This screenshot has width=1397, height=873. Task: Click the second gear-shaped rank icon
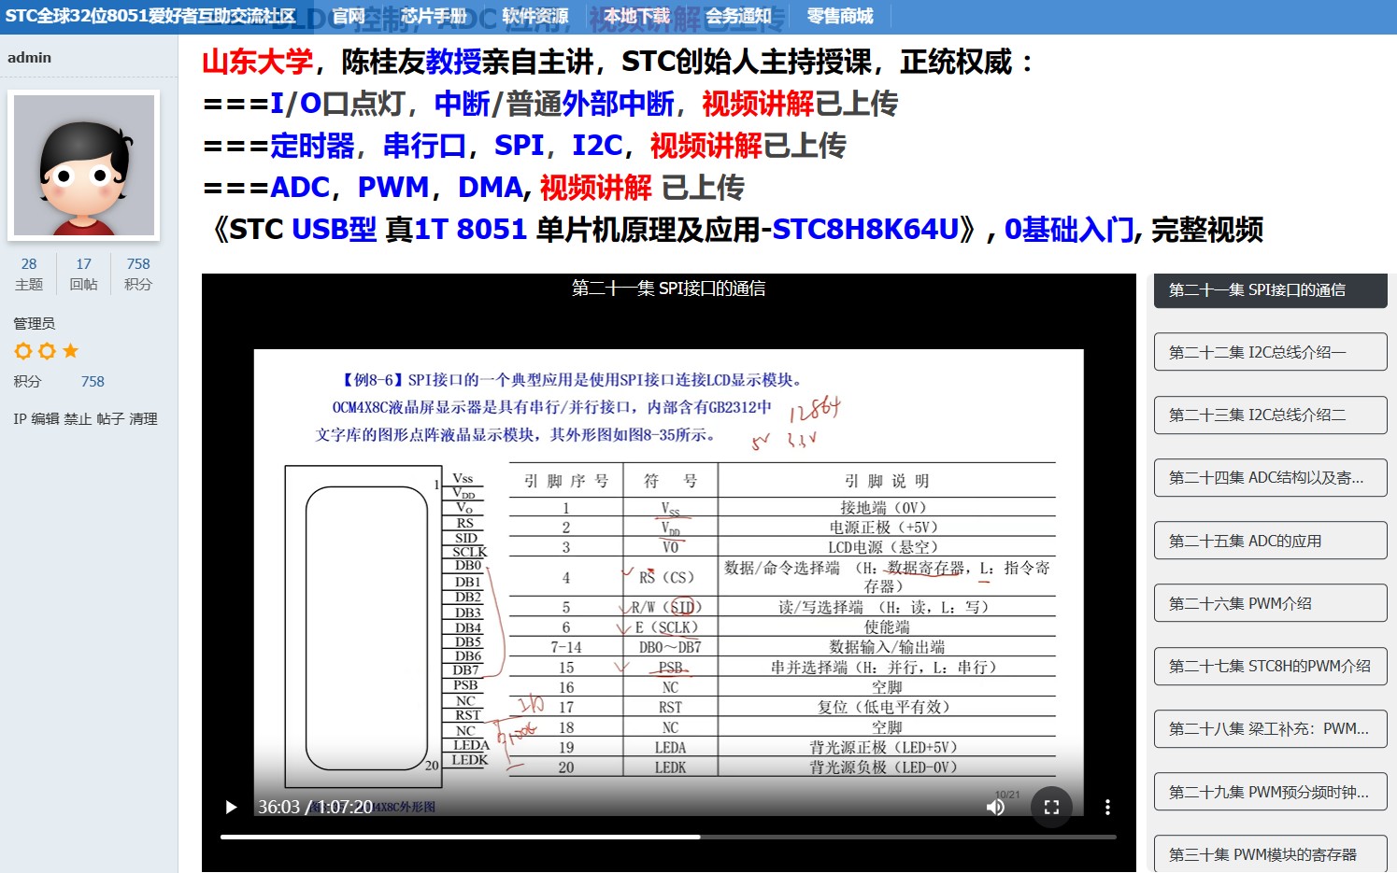pos(47,351)
